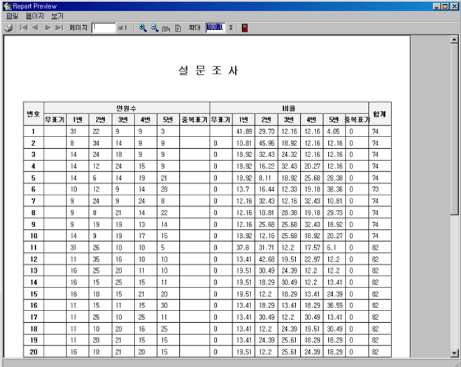Go to first page button
This screenshot has height=367, width=461.
point(24,28)
